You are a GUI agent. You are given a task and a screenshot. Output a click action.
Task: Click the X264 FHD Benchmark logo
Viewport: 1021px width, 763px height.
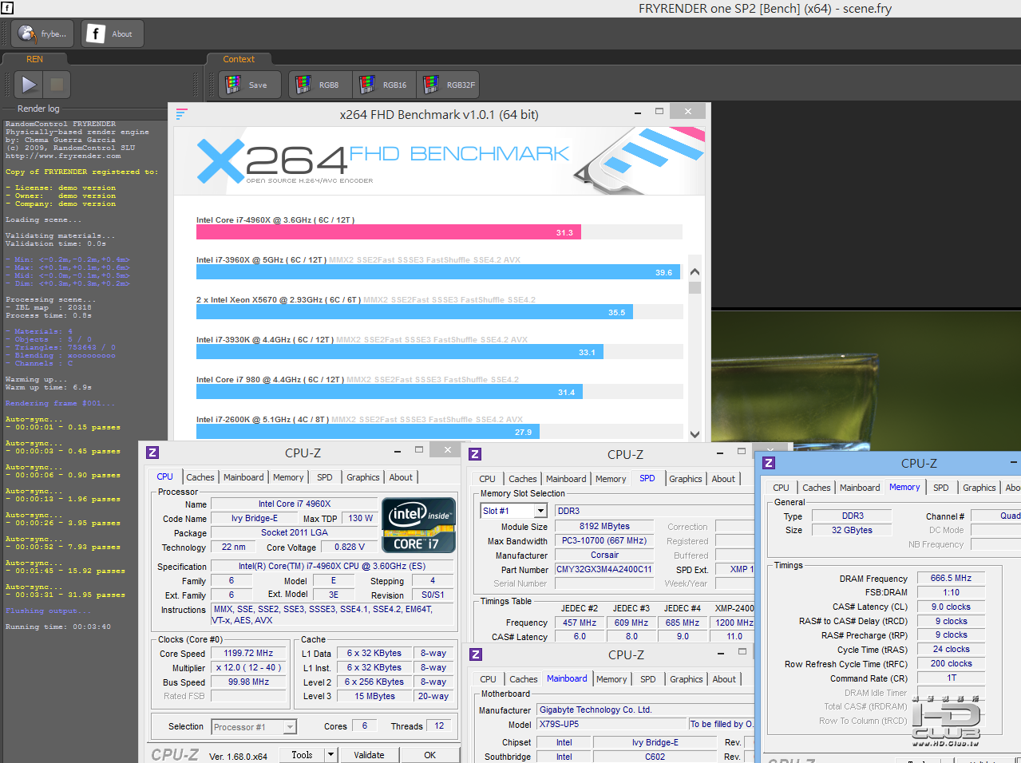coord(383,161)
